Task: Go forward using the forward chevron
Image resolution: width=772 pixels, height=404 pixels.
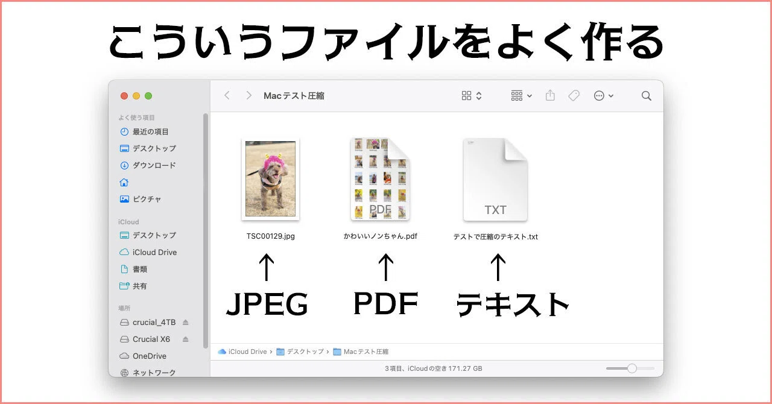Action: [x=248, y=96]
